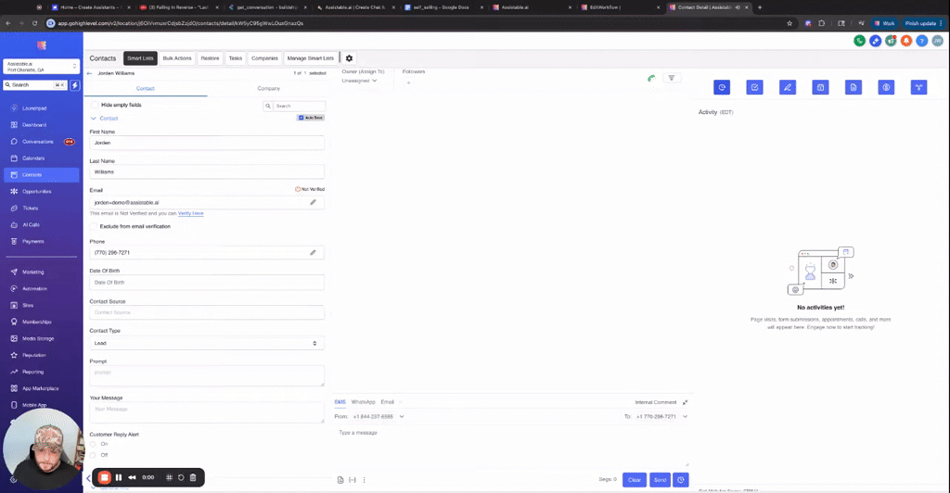The width and height of the screenshot is (950, 493).
Task: Click the Send message button
Action: (661, 480)
